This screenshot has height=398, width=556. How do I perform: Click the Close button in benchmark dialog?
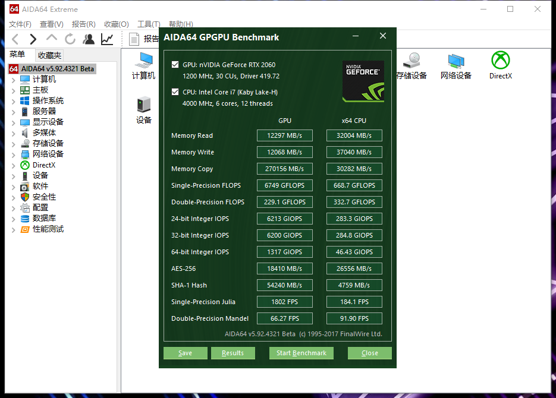pyautogui.click(x=370, y=353)
